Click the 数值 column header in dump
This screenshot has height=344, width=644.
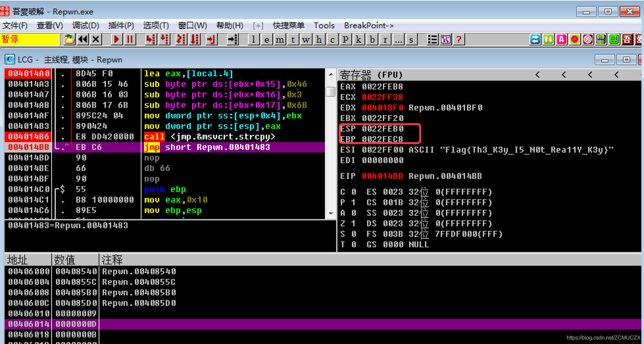point(75,260)
